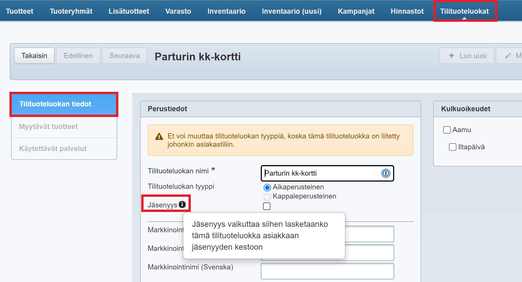
Task: Choose the Kappaleperusteinen radio option
Action: 267,197
